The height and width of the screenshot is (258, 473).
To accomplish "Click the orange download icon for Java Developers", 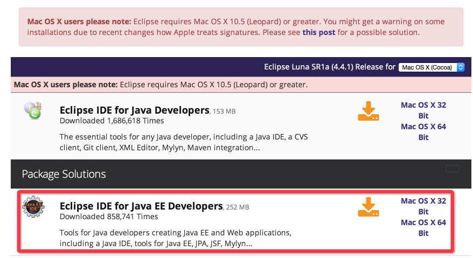I will point(368,111).
